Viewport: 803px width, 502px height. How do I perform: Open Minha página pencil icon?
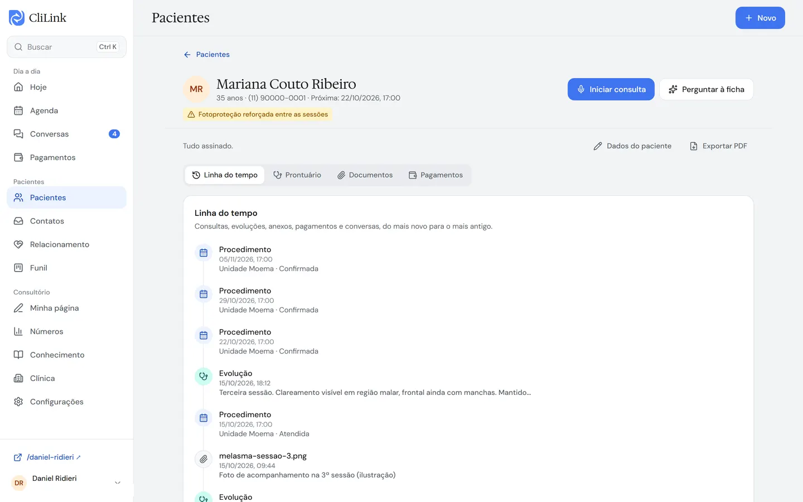pos(18,308)
